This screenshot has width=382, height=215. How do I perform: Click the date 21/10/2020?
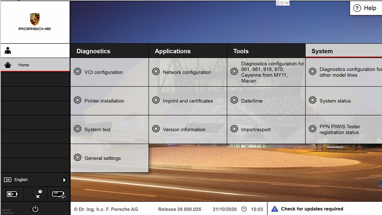[x=225, y=209]
